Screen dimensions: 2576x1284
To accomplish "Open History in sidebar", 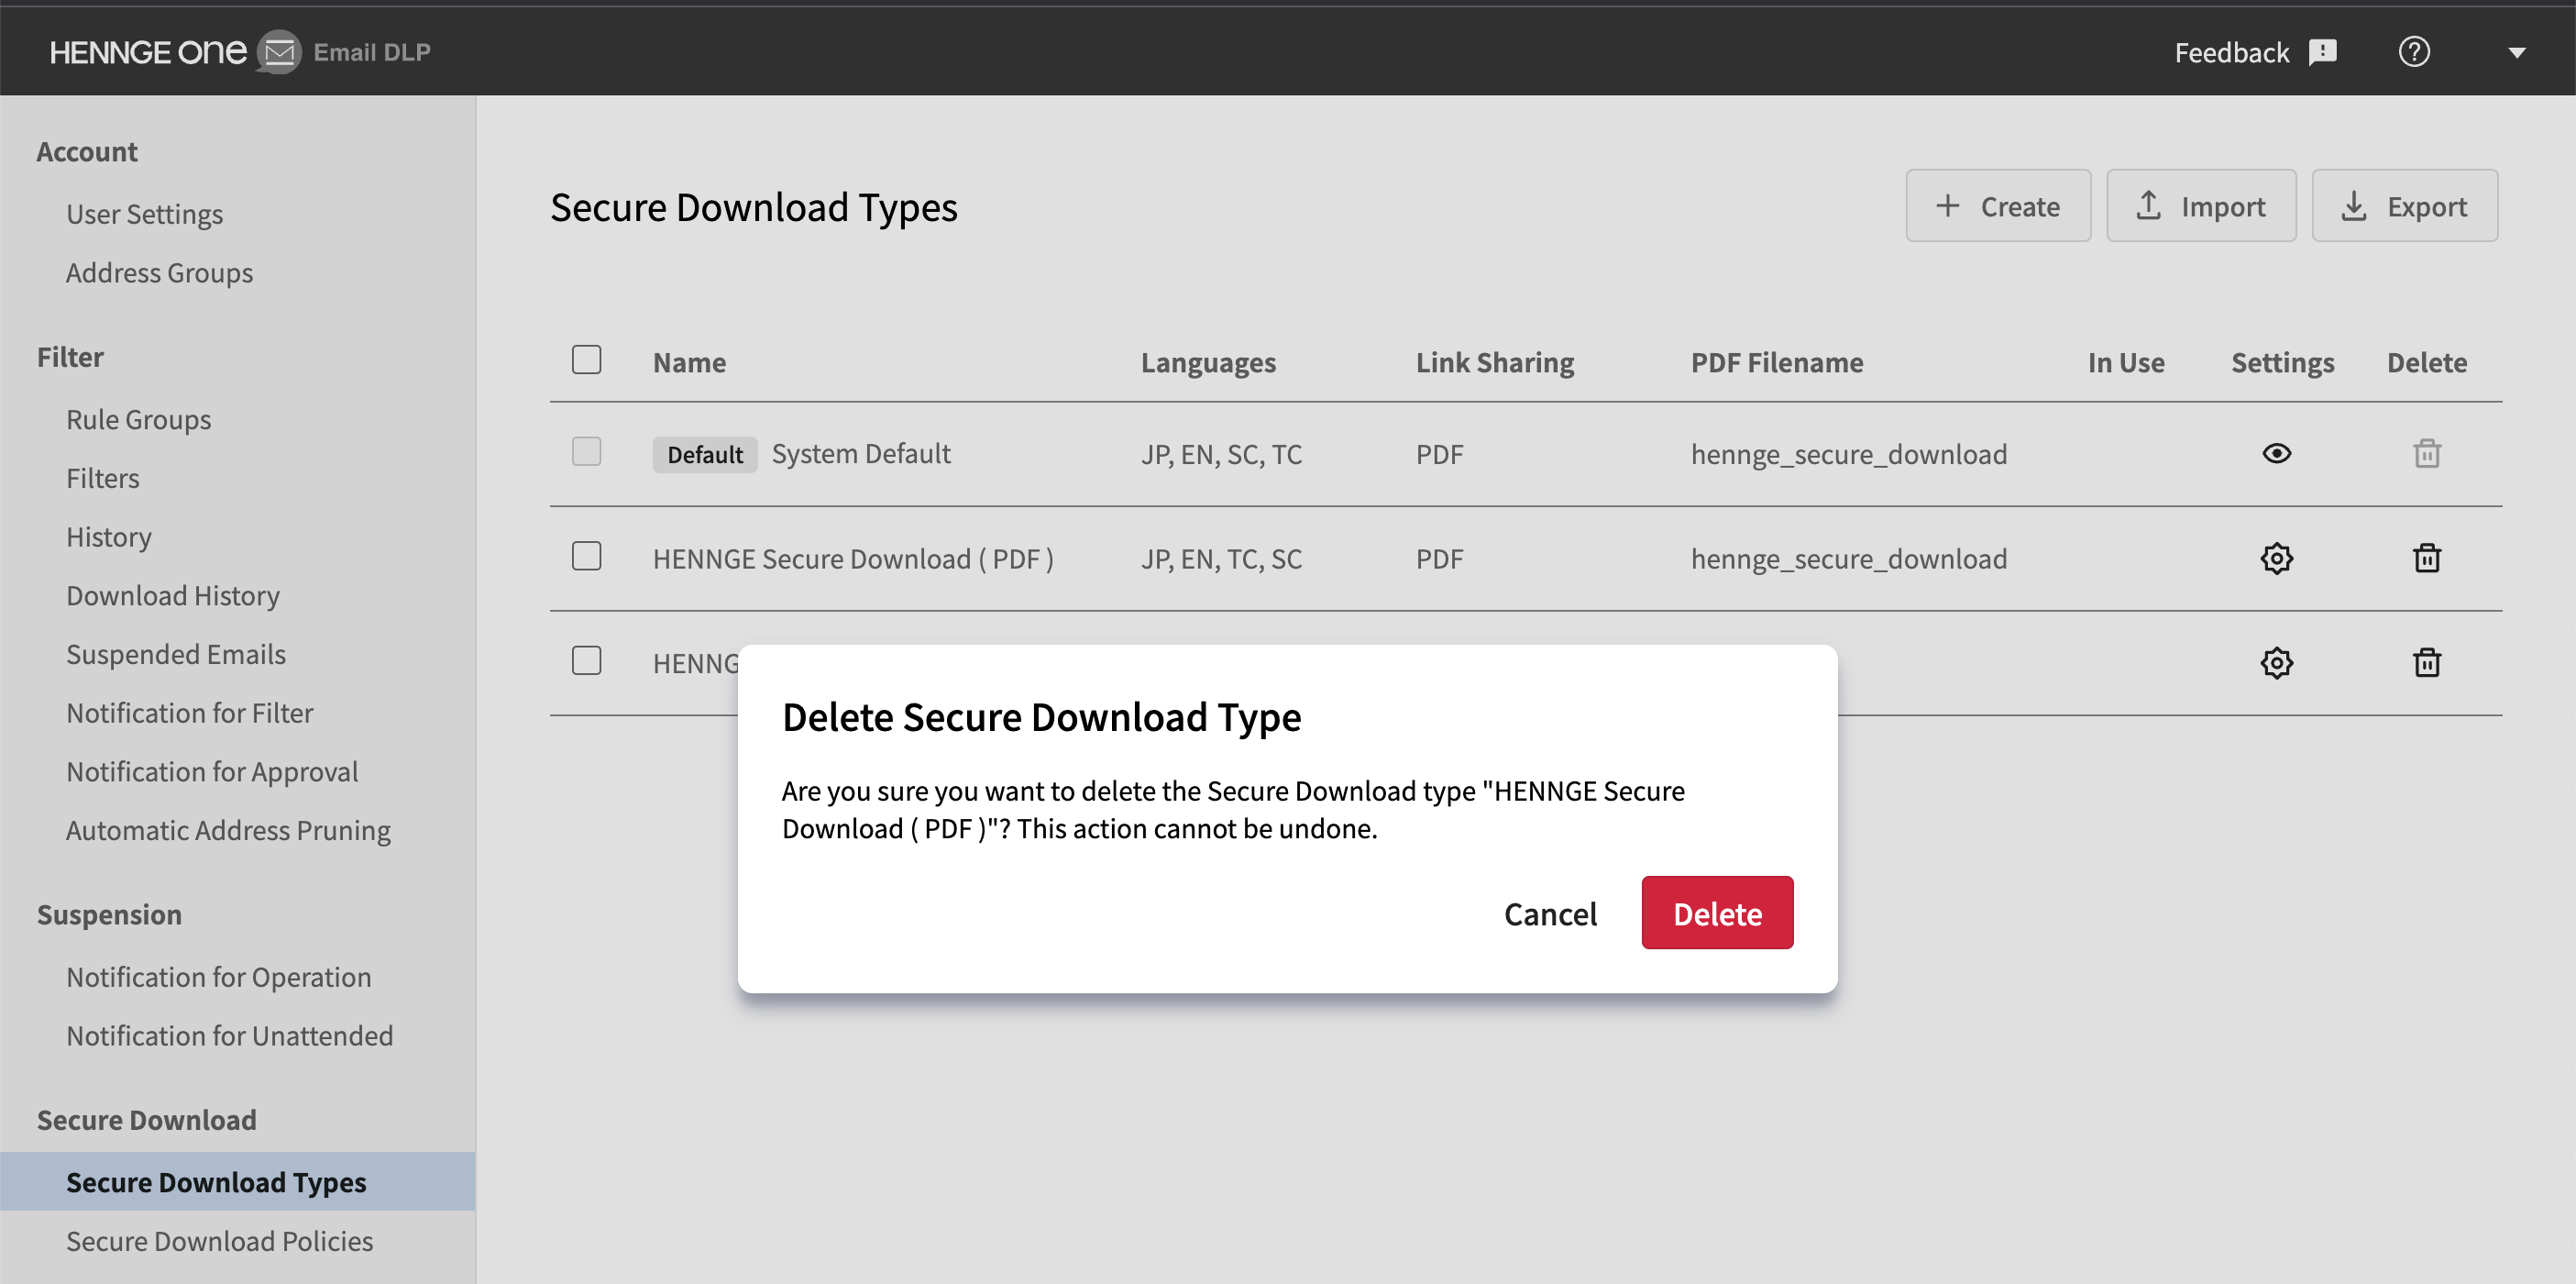I will tap(109, 537).
